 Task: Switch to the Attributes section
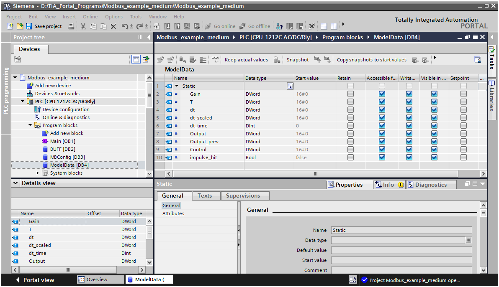[x=173, y=213]
